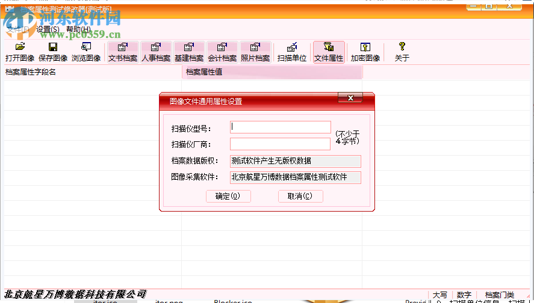Select the 会计档案 toolbar button

click(x=222, y=52)
